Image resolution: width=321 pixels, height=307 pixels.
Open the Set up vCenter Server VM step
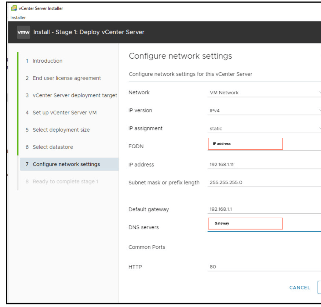[65, 113]
